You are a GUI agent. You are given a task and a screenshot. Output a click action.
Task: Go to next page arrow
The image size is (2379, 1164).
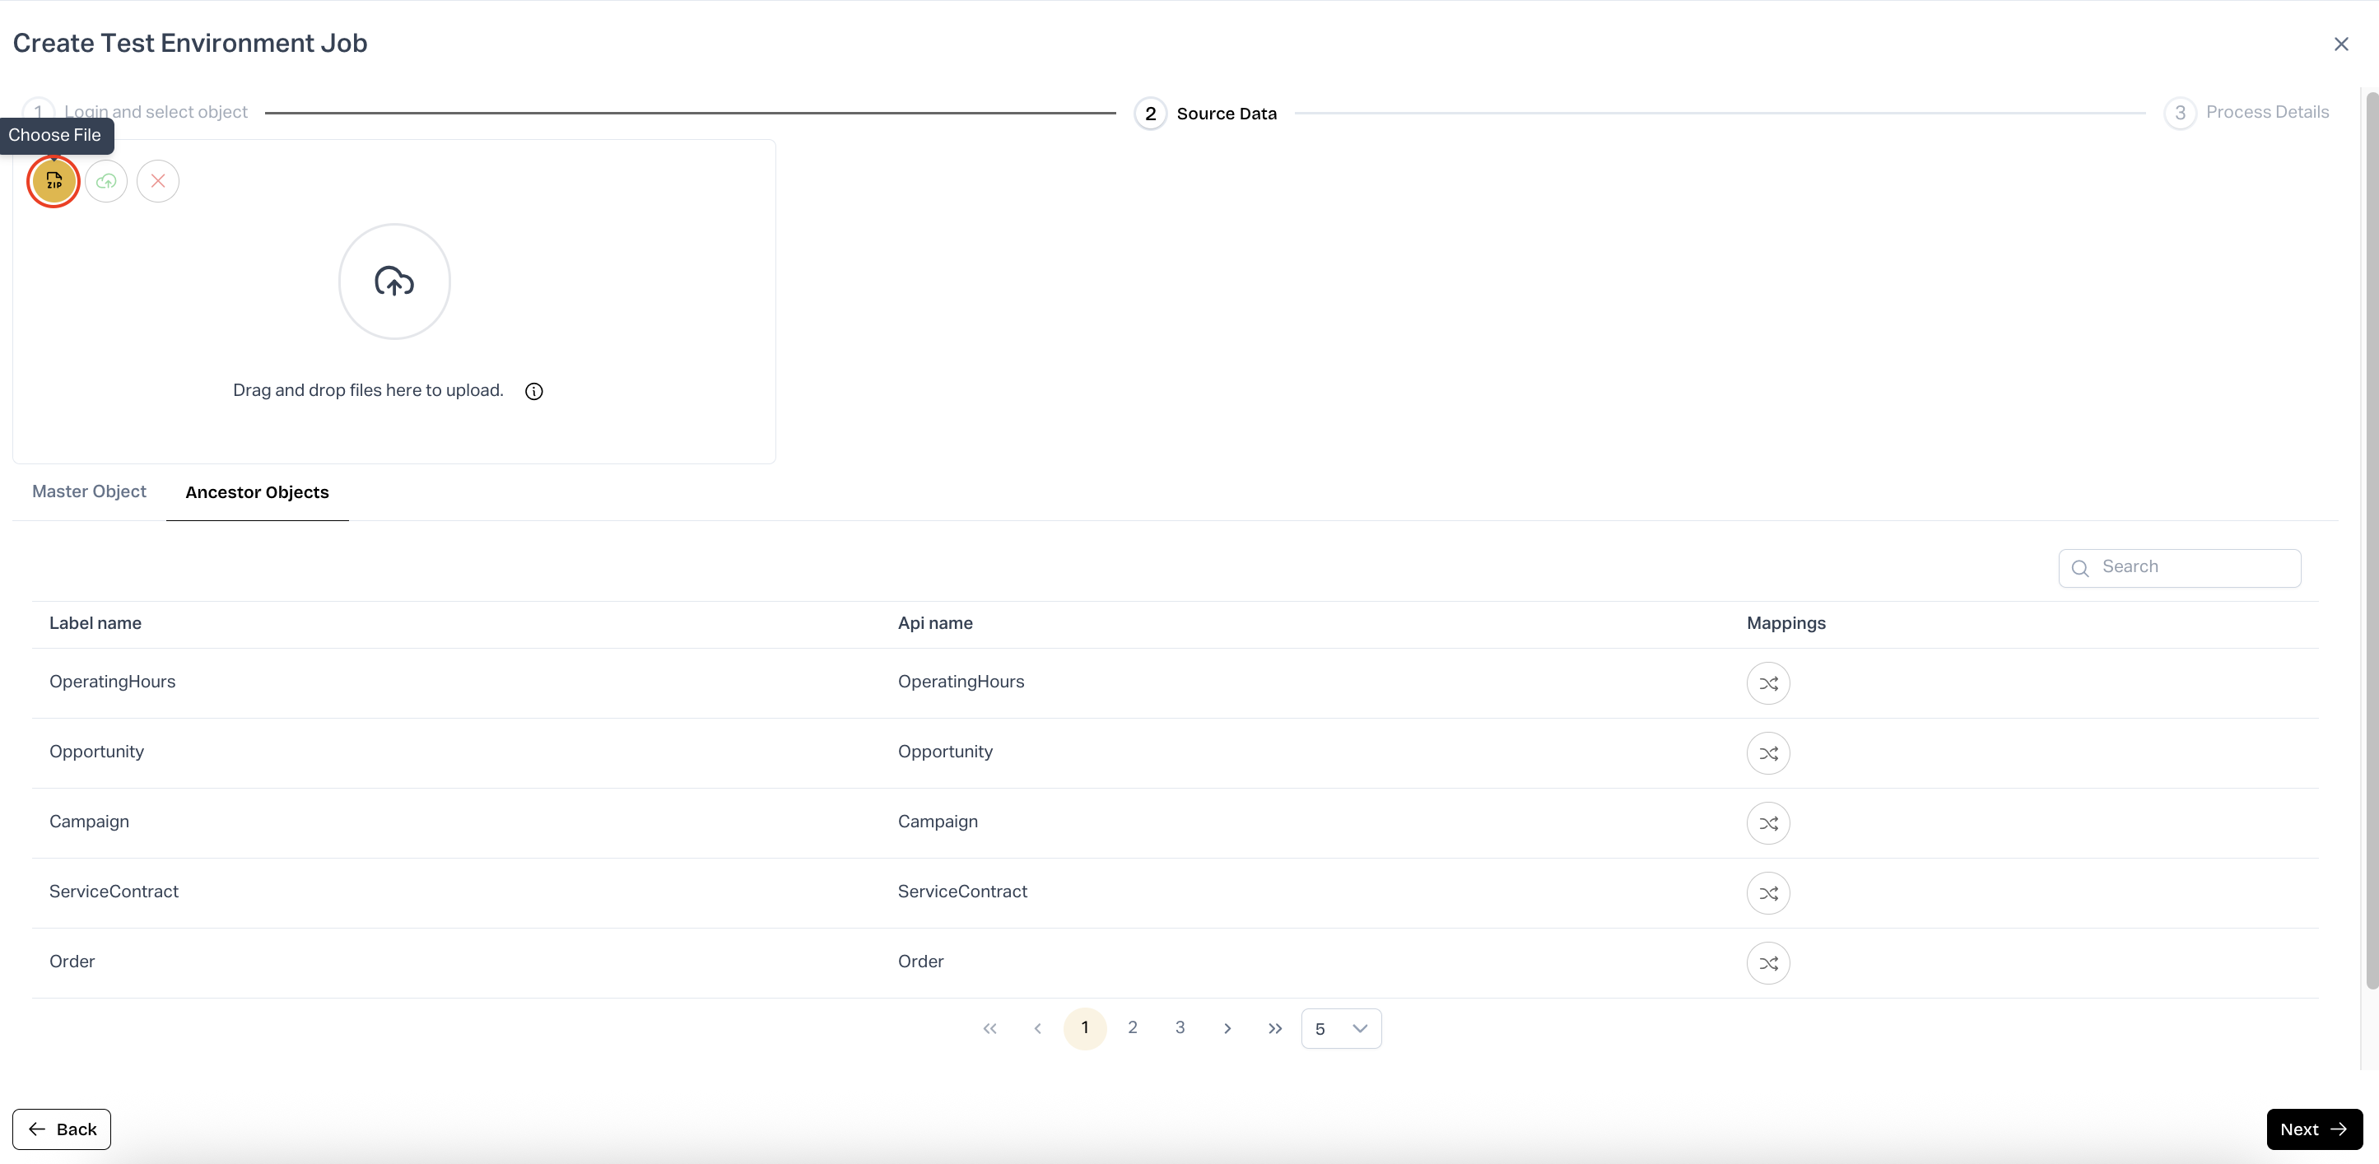1227,1028
